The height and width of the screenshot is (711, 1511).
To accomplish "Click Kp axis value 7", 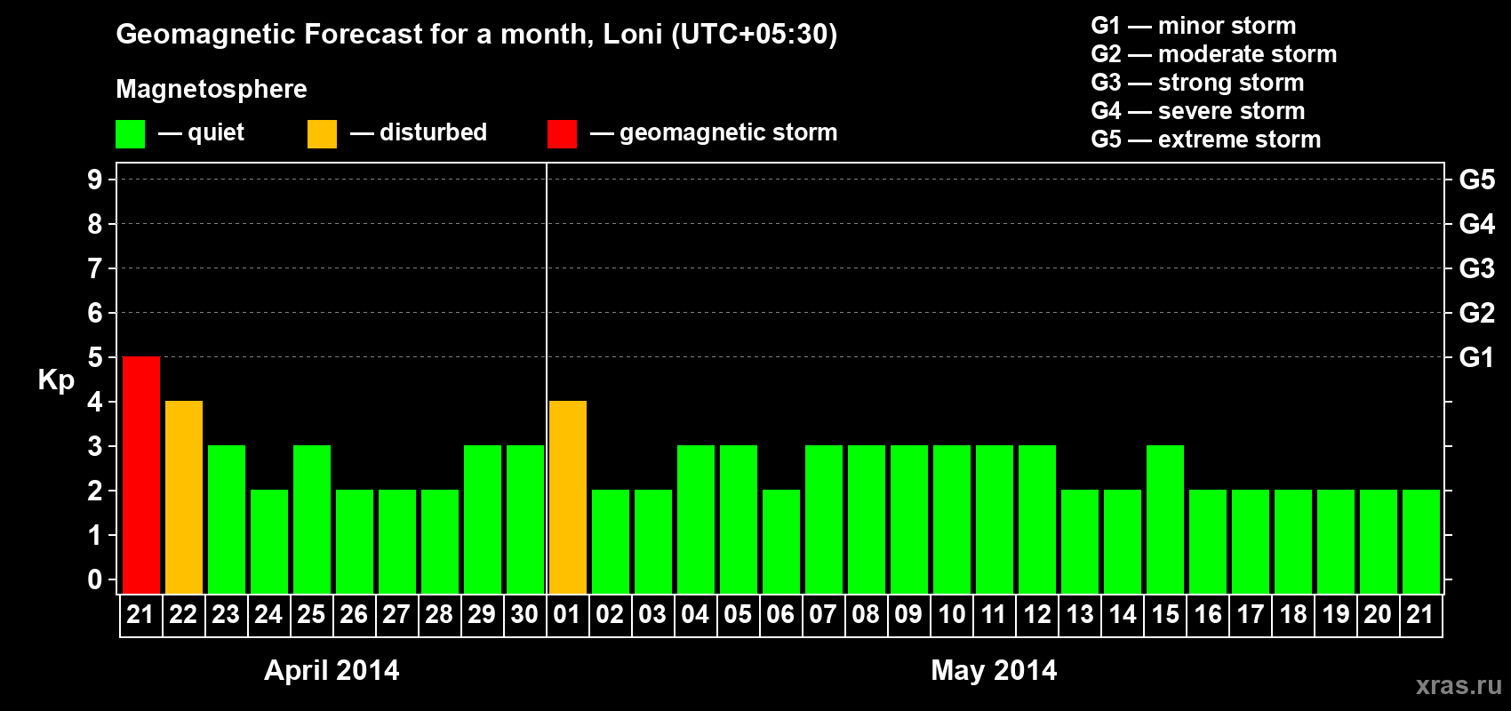I will 95,268.
